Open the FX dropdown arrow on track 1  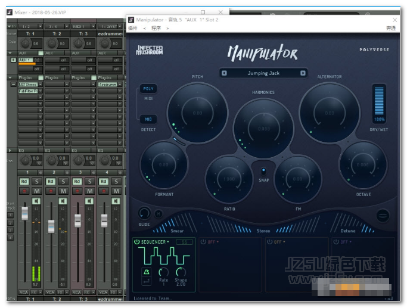(x=41, y=292)
